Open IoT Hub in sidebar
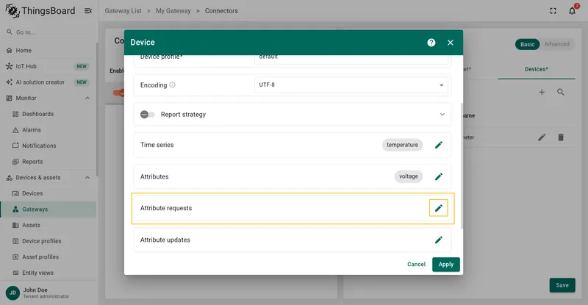This screenshot has height=305, width=588. 48,66
